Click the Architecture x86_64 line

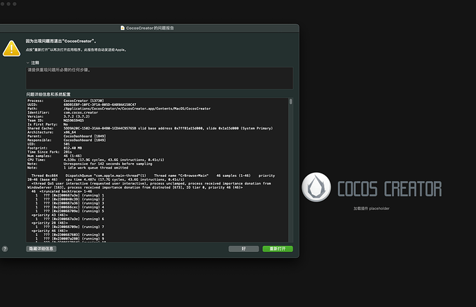point(52,132)
